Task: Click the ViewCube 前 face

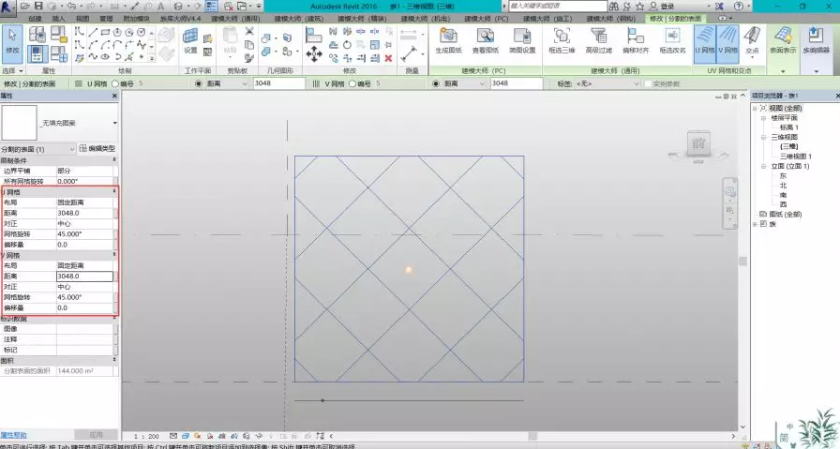Action: pos(697,144)
